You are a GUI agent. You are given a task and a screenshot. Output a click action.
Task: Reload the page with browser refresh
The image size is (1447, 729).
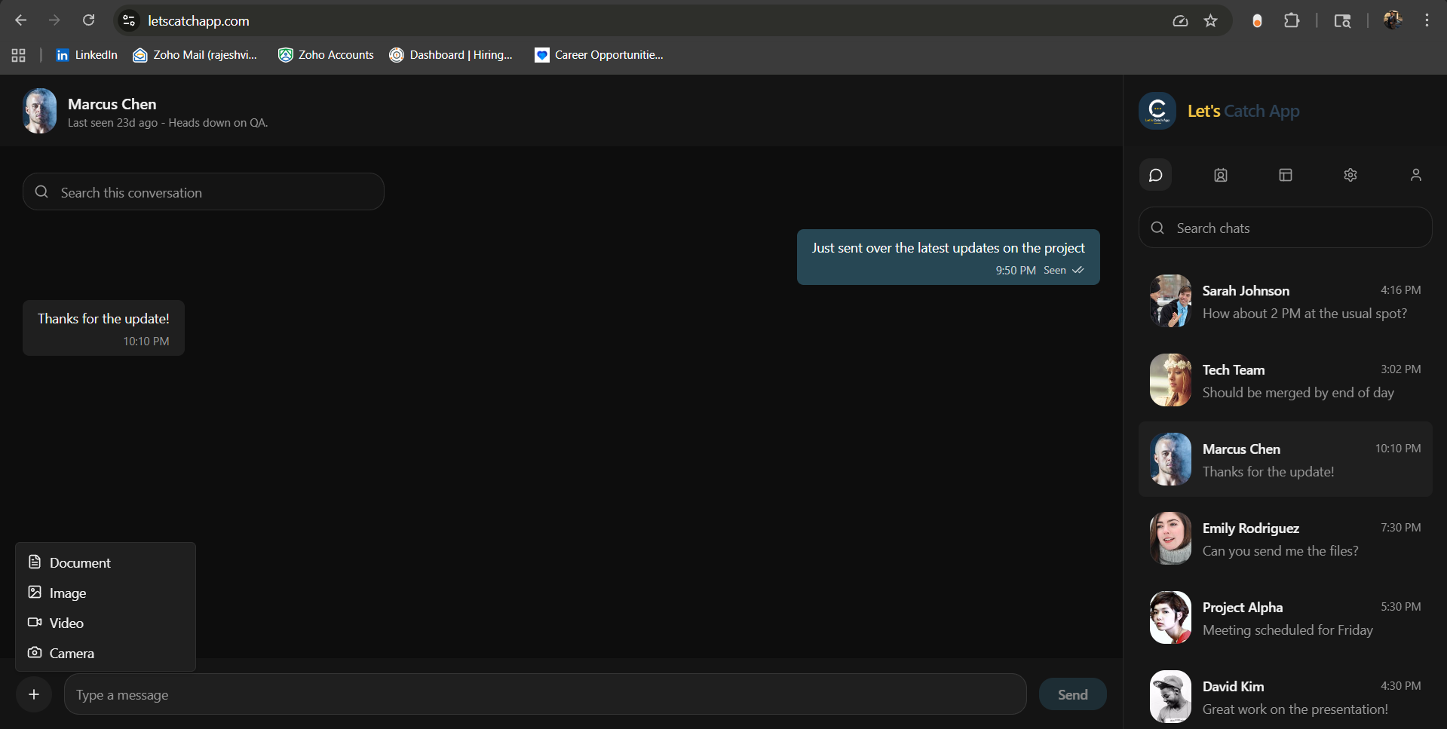pos(88,20)
